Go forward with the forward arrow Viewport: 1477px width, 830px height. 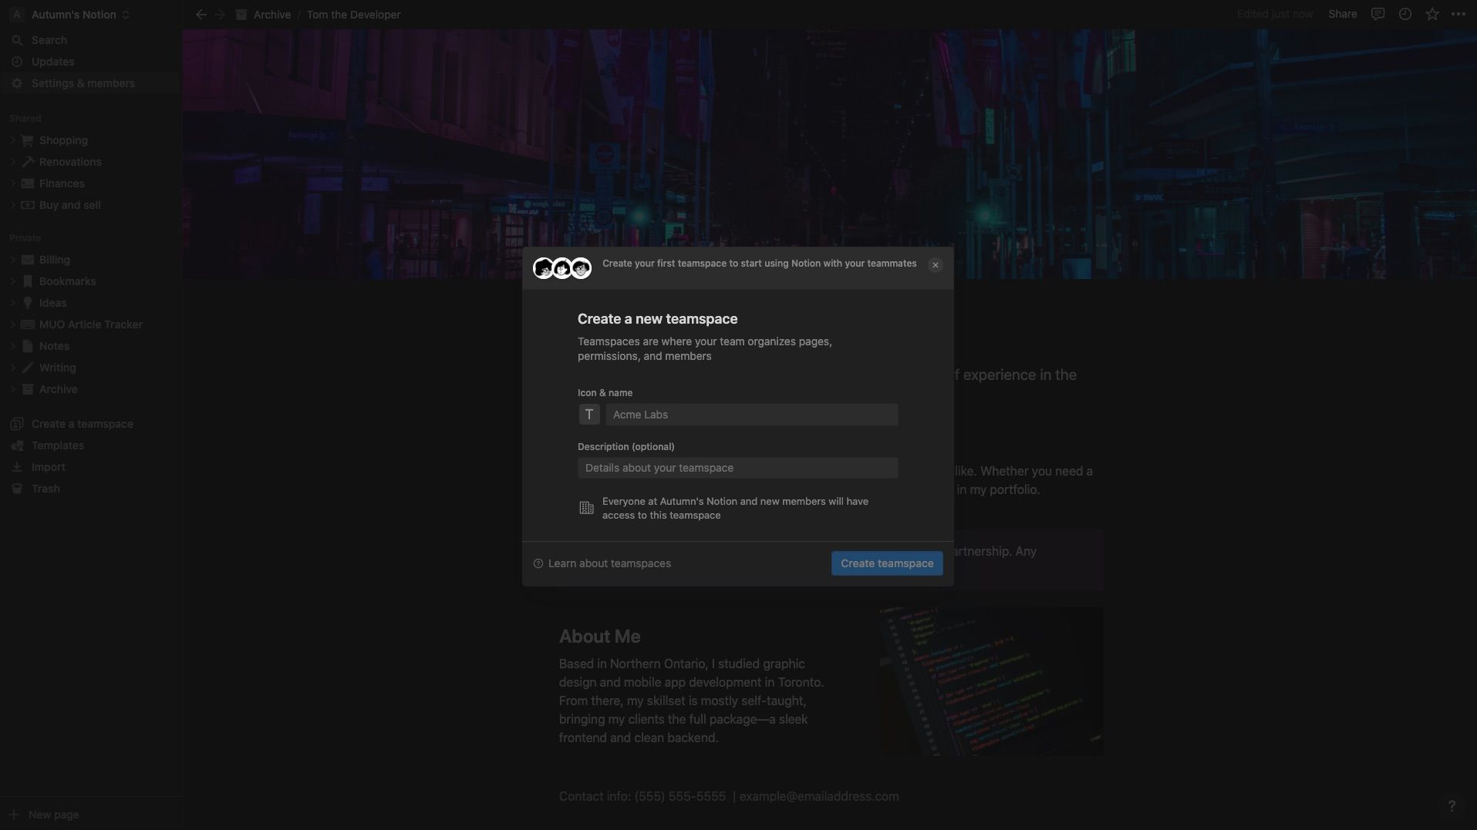(220, 15)
